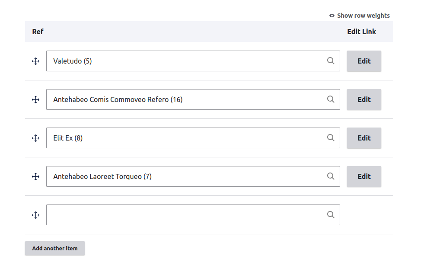Focus the Valetudo (5) autocomplete field
The width and height of the screenshot is (427, 262).
(186, 61)
